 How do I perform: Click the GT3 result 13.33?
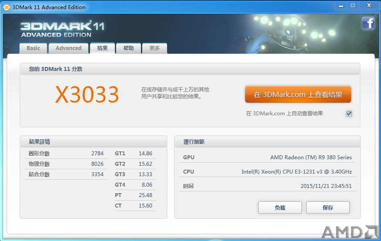146,174
